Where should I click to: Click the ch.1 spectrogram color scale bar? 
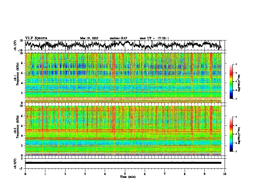pyautogui.click(x=231, y=82)
